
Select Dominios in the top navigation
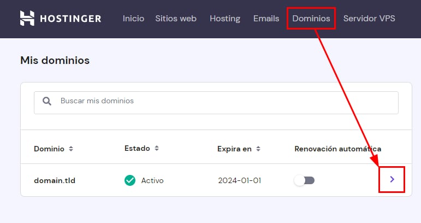(x=311, y=19)
